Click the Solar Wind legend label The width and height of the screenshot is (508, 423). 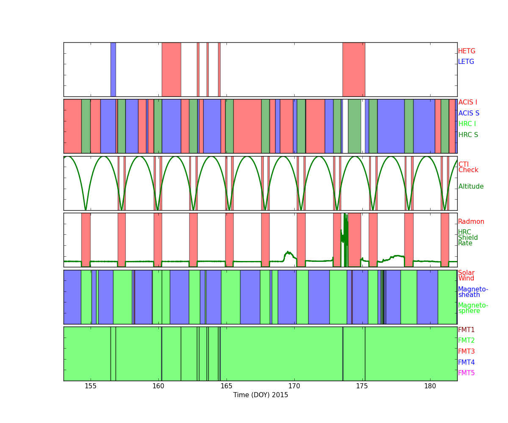[466, 276]
